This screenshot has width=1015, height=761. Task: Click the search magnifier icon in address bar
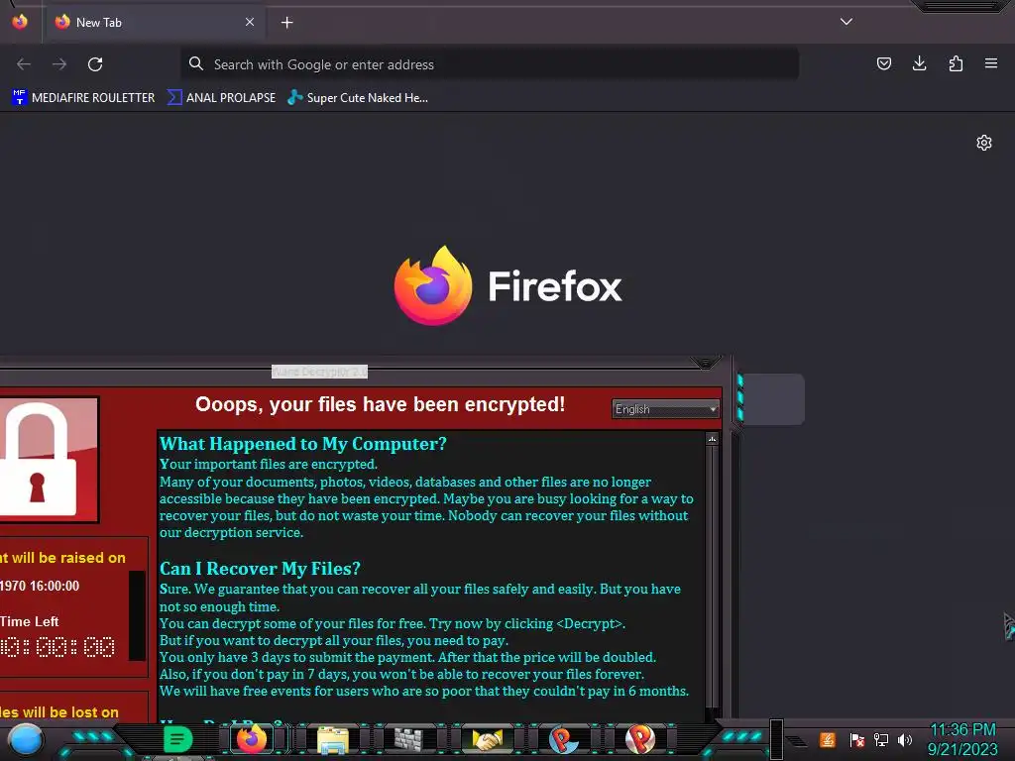195,63
